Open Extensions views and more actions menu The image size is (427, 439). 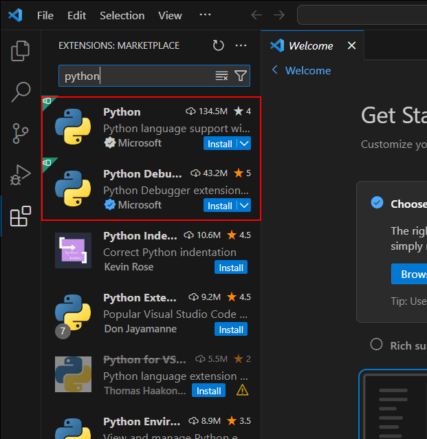241,45
